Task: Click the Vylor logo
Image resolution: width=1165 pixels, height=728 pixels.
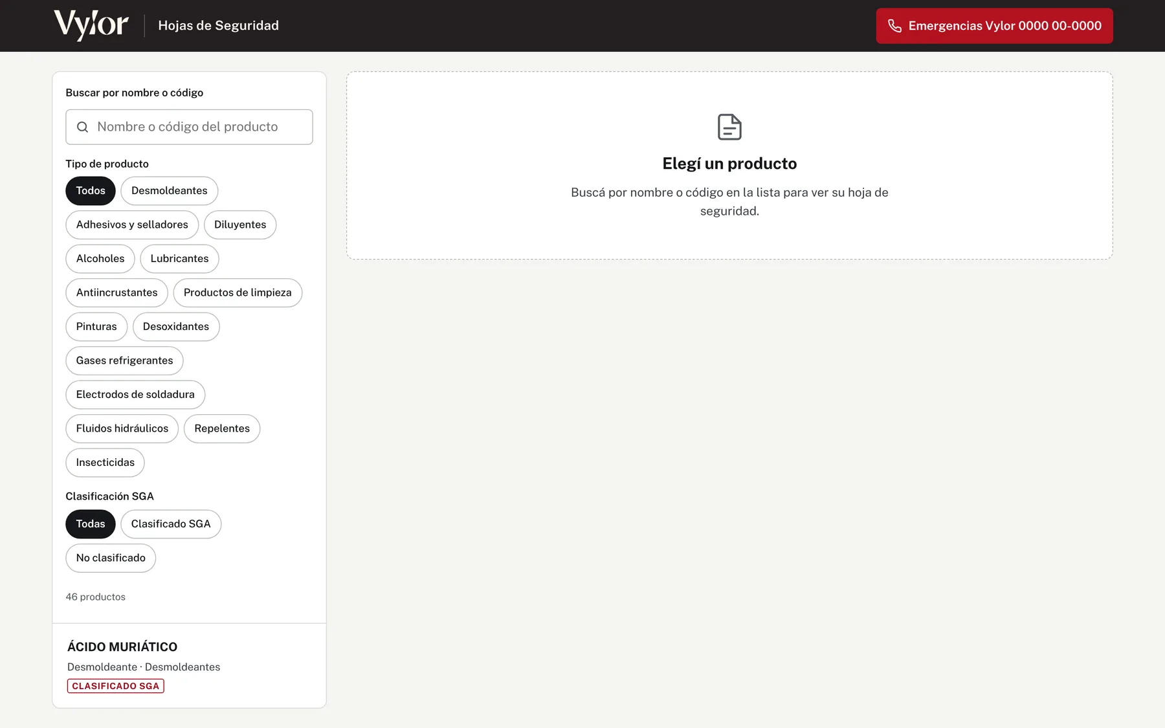Action: [x=91, y=25]
